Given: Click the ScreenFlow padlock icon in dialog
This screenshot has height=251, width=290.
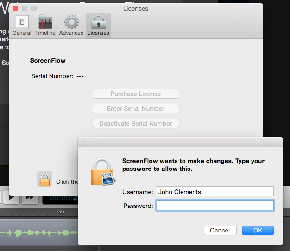Looking at the screenshot, I should coord(103,172).
